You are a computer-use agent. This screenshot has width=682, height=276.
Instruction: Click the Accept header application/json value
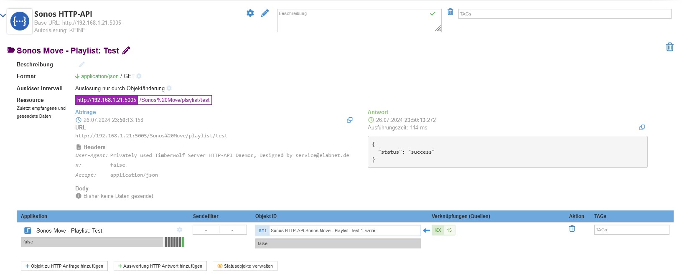point(134,175)
